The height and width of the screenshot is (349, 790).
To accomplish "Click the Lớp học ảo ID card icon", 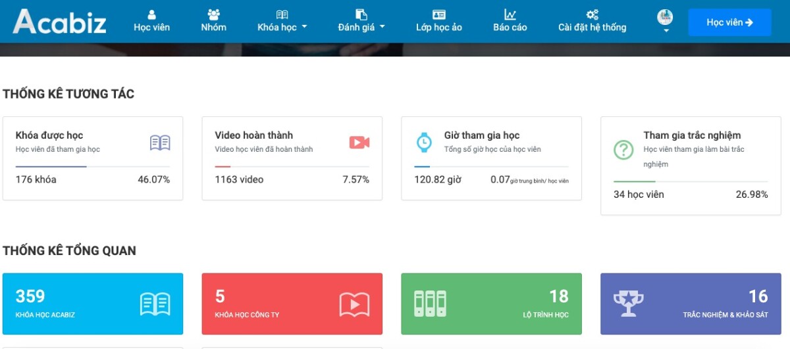I will (x=439, y=14).
